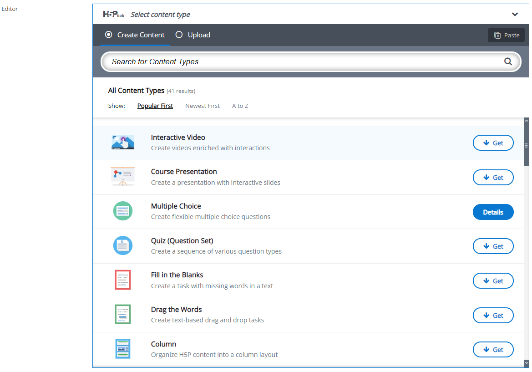Click the Fill in the Blanks title
The width and height of the screenshot is (532, 372).
click(x=177, y=275)
